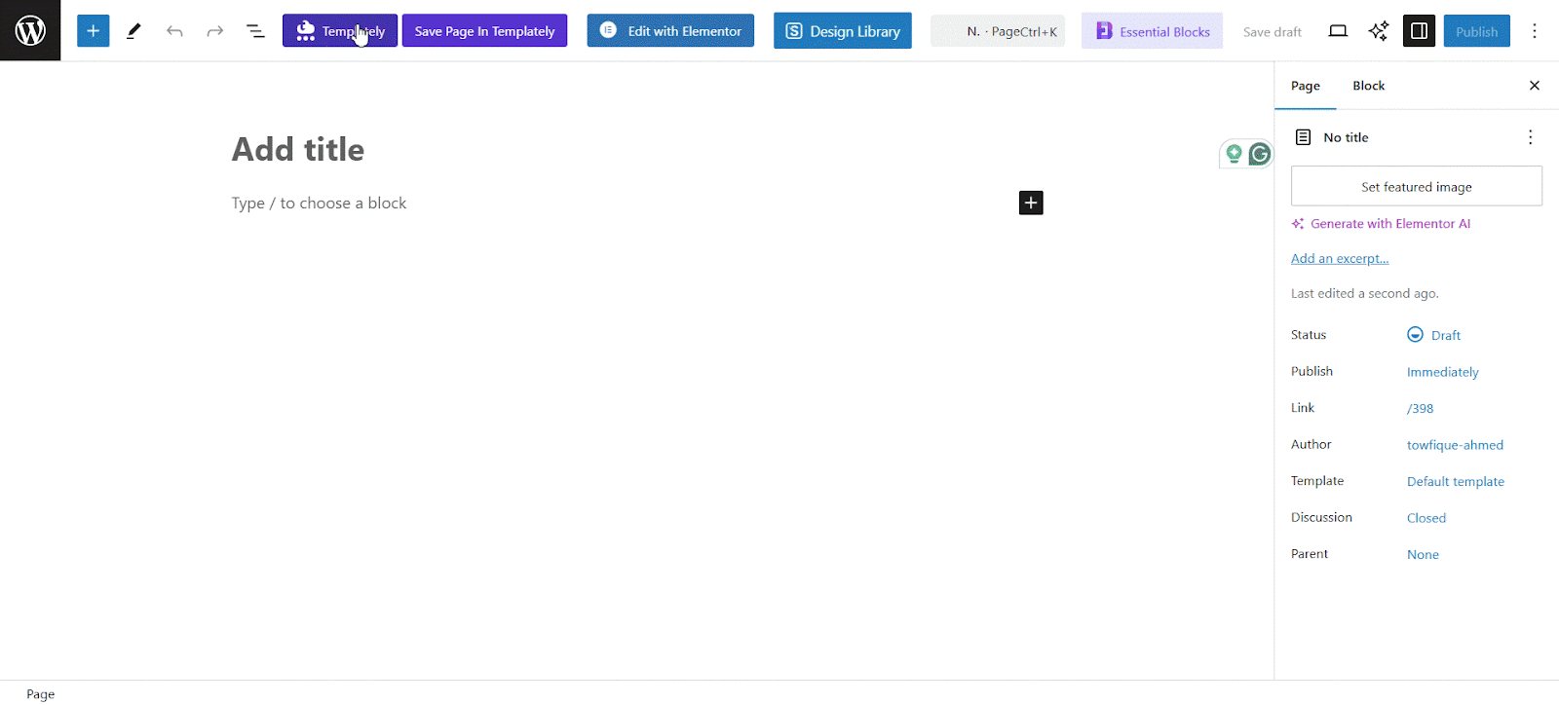The width and height of the screenshot is (1559, 705).
Task: Click the AI sparkle icon in toolbar
Action: (x=1379, y=31)
